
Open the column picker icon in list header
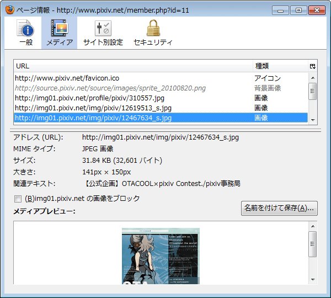click(x=312, y=66)
